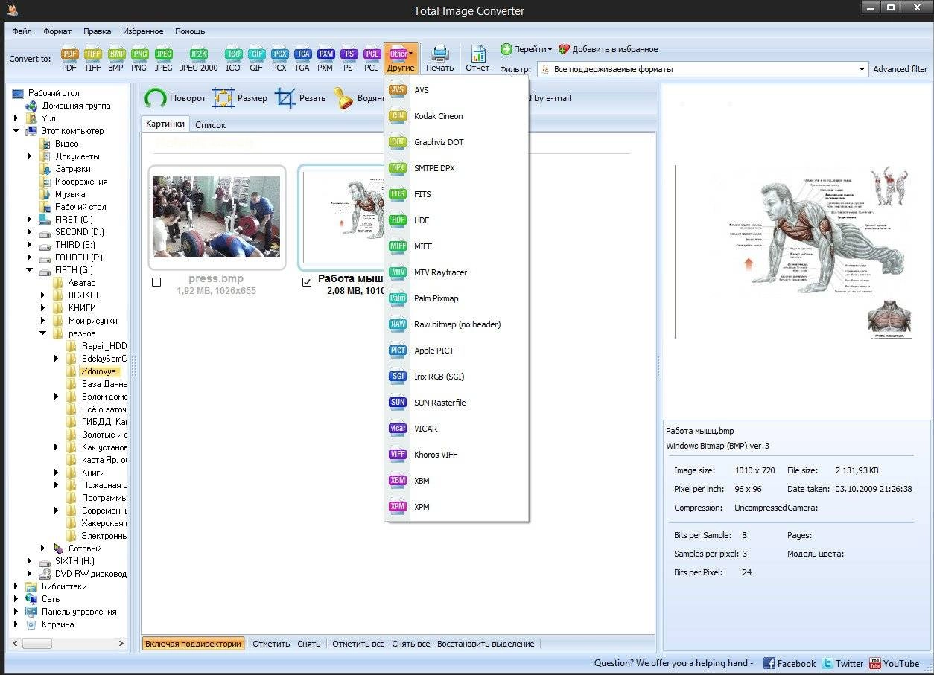The image size is (934, 675).
Task: Select JPEG conversion format
Action: (x=163, y=59)
